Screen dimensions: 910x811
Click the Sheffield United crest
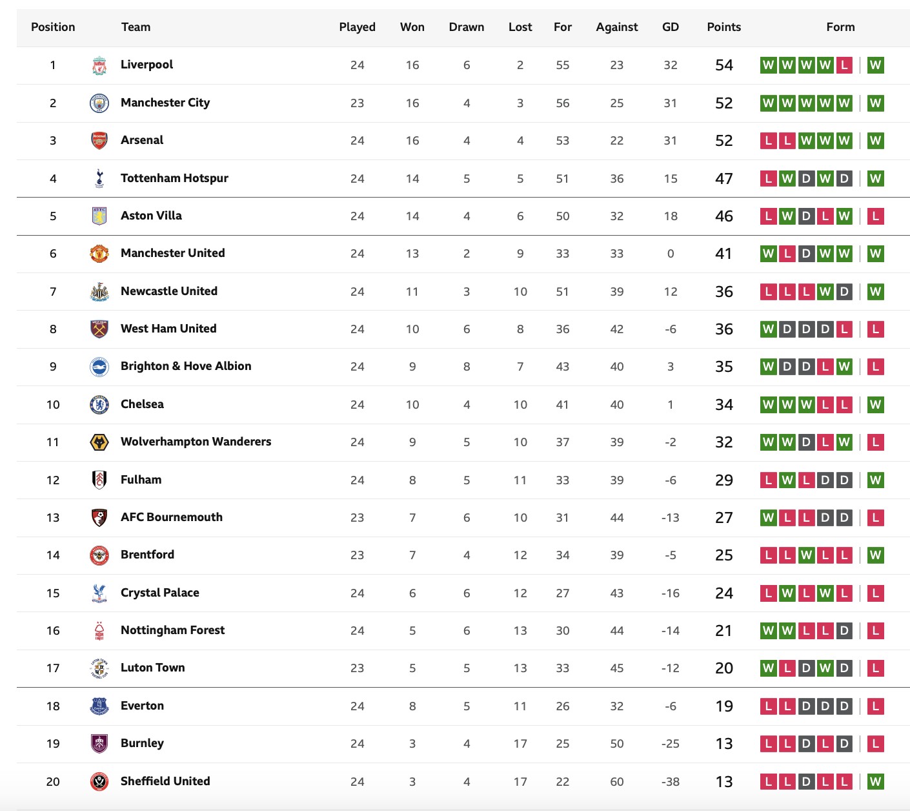point(99,782)
